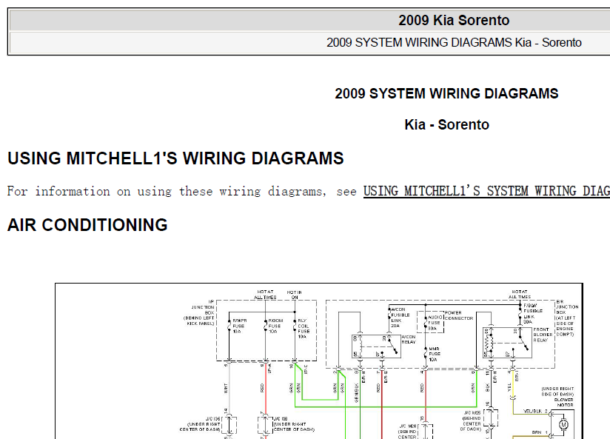Click the A/CON FUSIBLE LINK 20A label
The image size is (610, 439).
[400, 318]
